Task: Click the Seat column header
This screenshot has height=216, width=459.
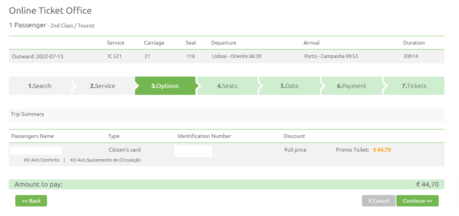Action: pyautogui.click(x=191, y=43)
